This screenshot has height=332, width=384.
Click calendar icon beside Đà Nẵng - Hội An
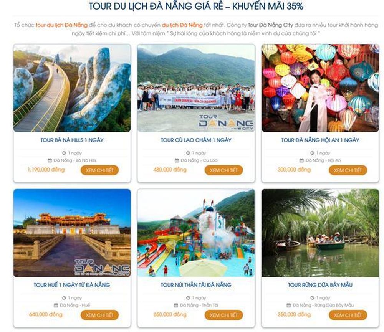(302, 160)
